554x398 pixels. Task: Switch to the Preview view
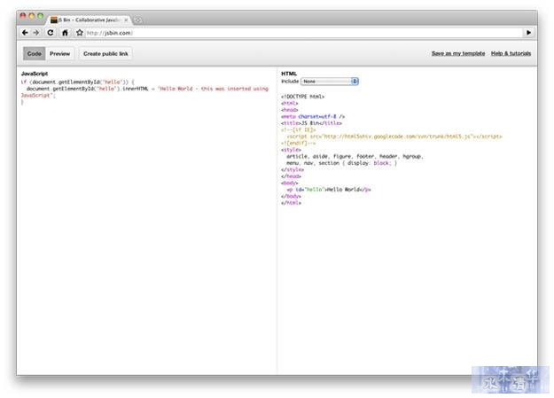(x=59, y=54)
